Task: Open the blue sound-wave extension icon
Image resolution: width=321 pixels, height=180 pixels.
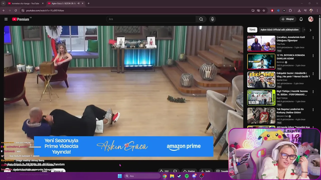Action: tap(278, 10)
